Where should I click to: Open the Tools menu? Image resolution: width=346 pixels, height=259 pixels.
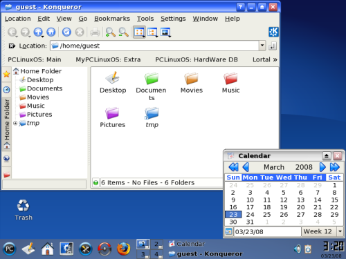[145, 19]
